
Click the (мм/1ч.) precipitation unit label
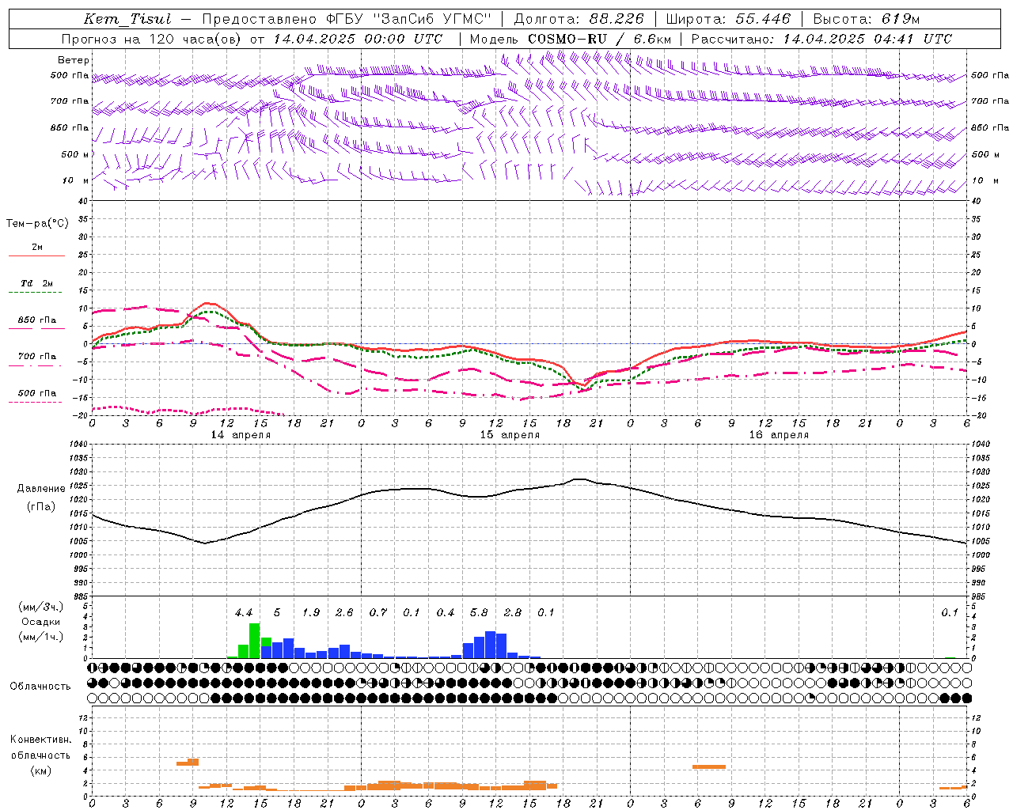(40, 638)
